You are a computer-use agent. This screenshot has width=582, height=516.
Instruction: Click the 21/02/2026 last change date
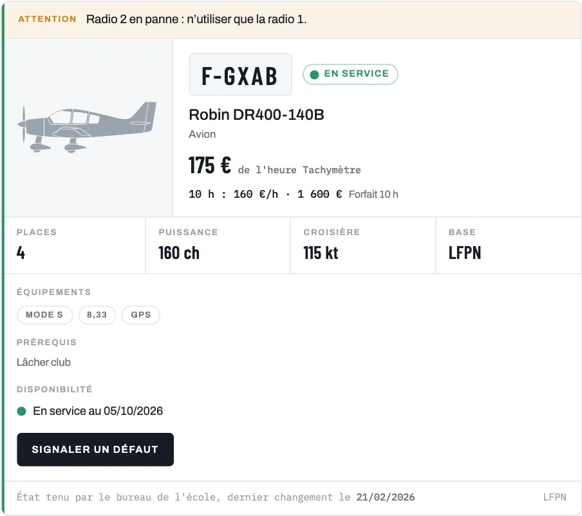(385, 497)
